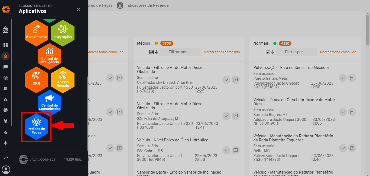Click the Normais Filtrar por field
This screenshot has width=370, height=176.
tap(296, 52)
